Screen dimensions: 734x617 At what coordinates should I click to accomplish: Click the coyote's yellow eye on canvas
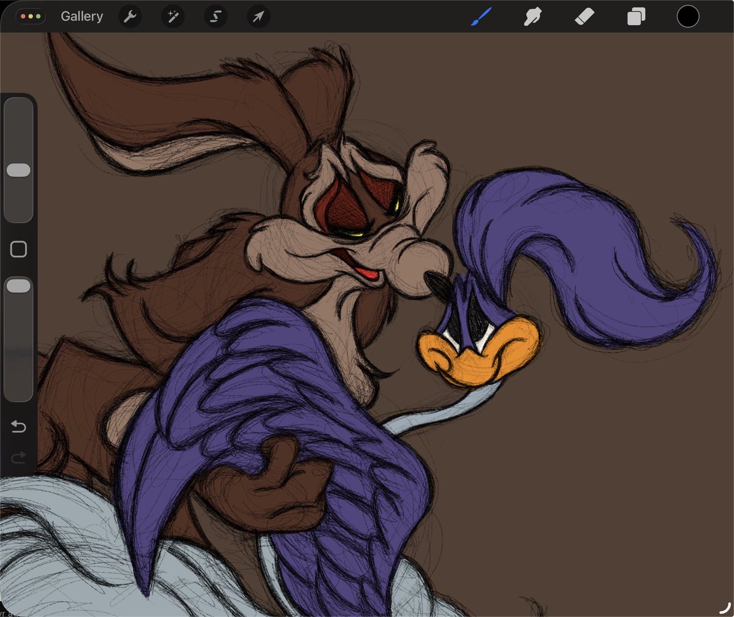click(396, 198)
